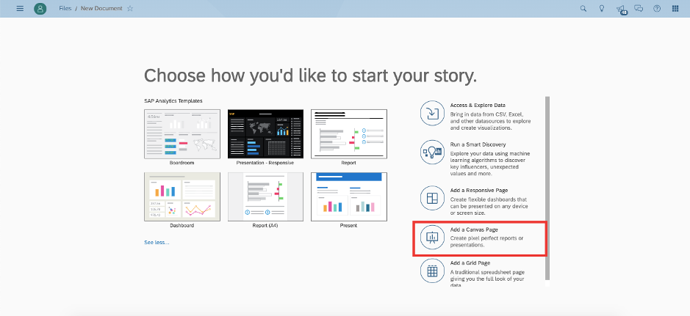Go to Files in breadcrumb
The height and width of the screenshot is (316, 690).
pos(65,8)
